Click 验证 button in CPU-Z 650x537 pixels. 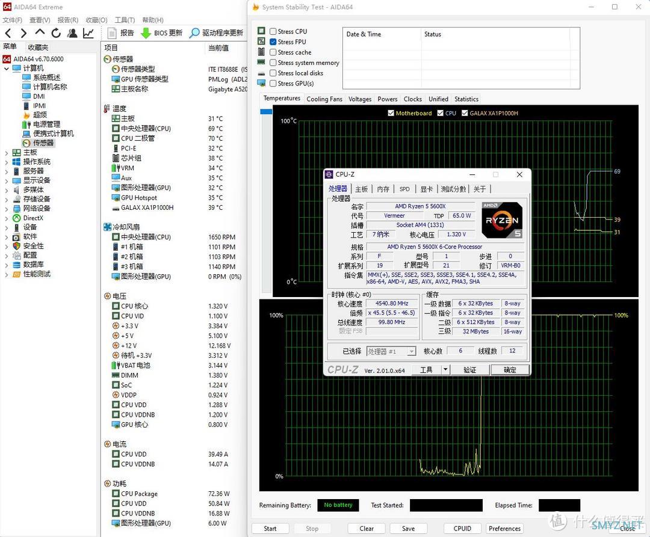469,370
